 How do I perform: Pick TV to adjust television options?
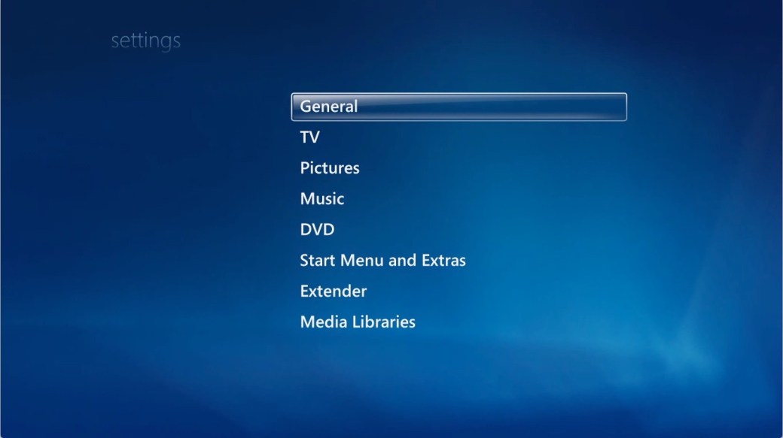click(309, 137)
